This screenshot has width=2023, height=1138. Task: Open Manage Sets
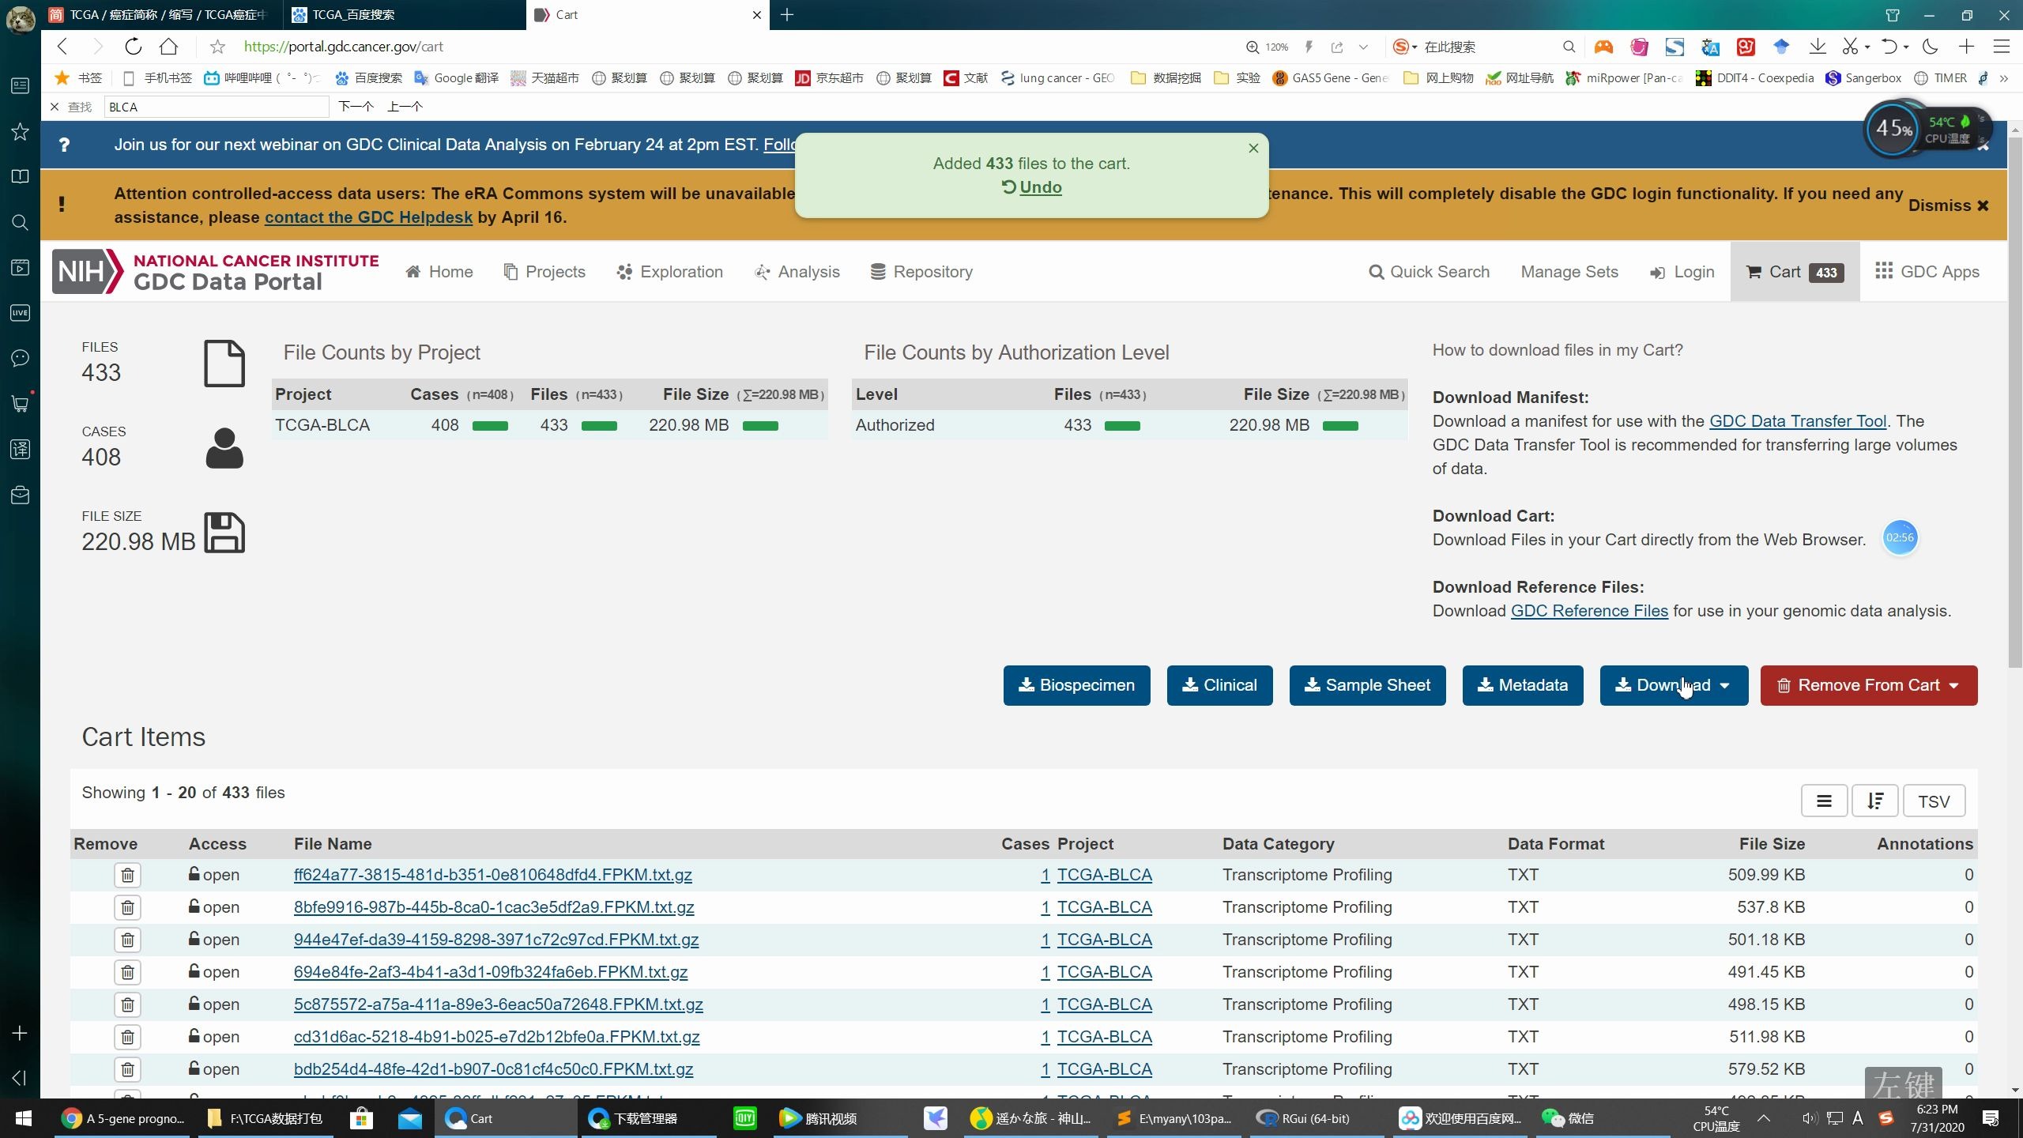pyautogui.click(x=1569, y=272)
